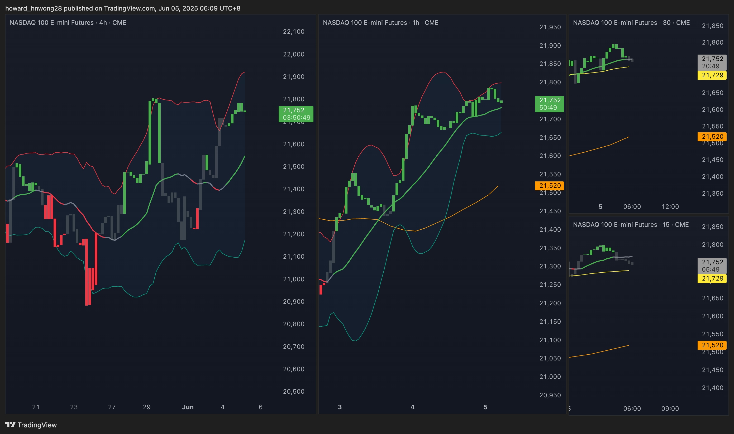Click the Jun date on 4h time axis
Viewport: 734px width, 434px height.
pyautogui.click(x=188, y=407)
